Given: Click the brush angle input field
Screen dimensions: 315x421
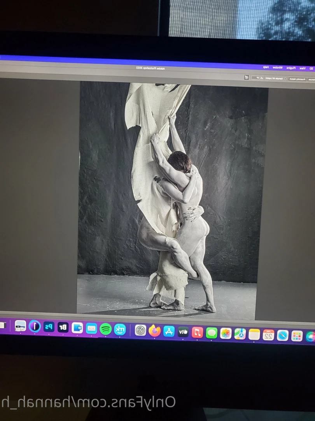Looking at the screenshot, I should tap(256, 78).
